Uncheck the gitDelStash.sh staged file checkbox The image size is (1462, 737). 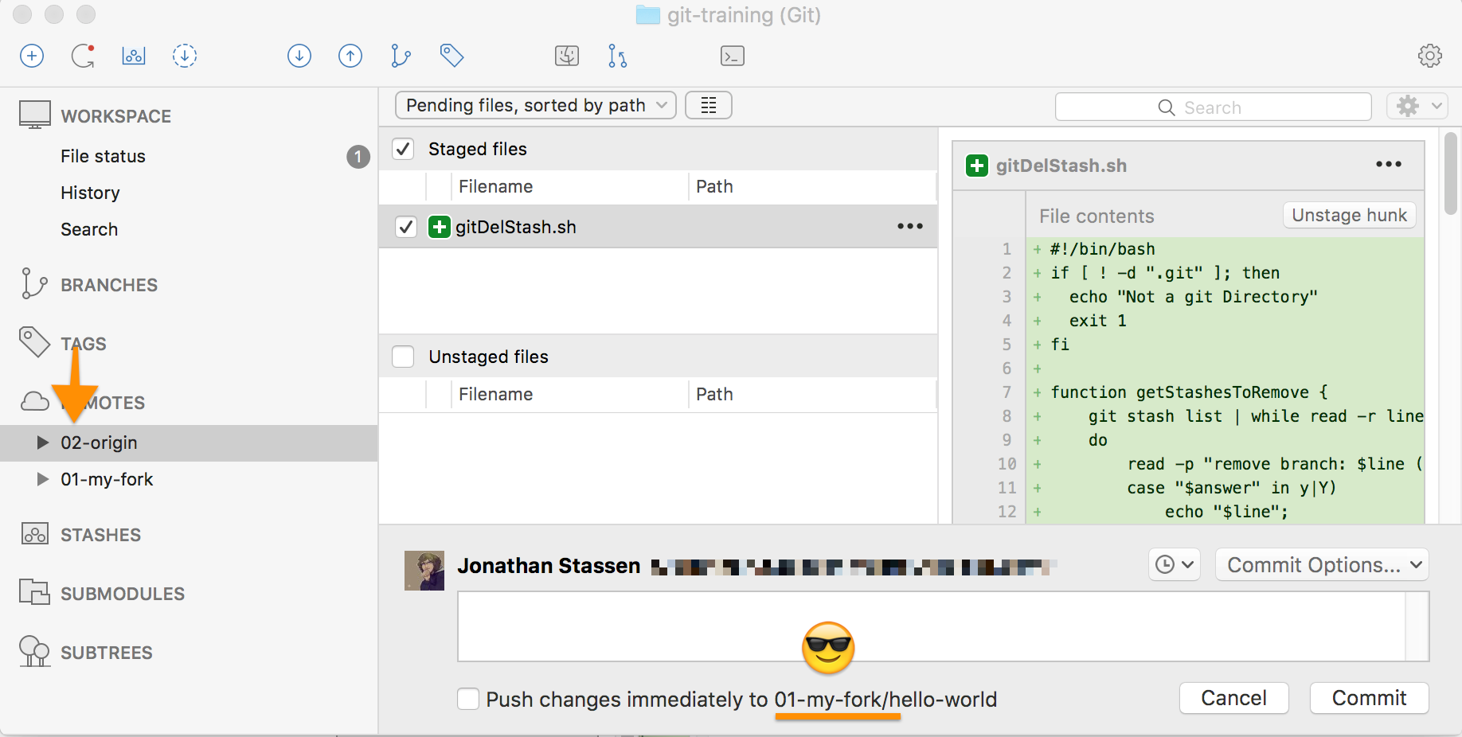click(x=406, y=227)
